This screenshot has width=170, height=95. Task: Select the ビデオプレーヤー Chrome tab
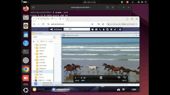(51, 19)
